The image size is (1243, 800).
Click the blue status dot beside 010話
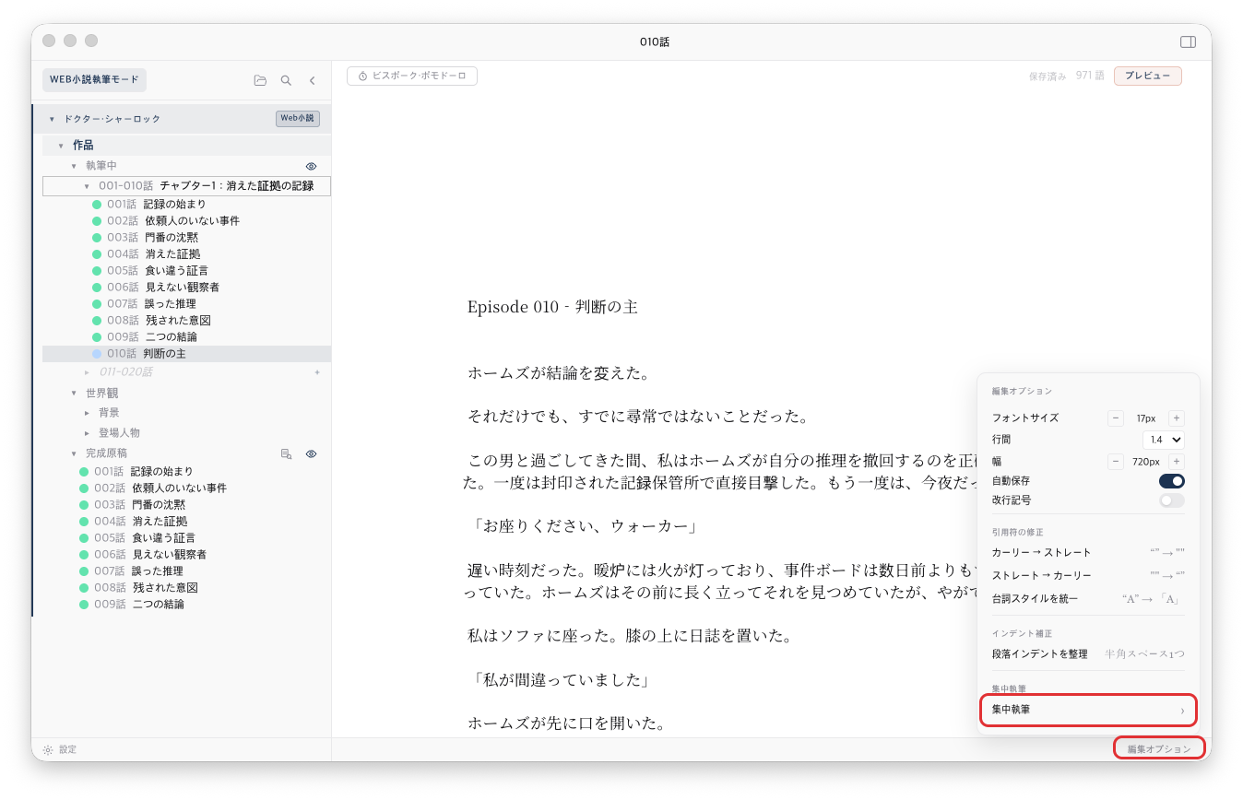tap(97, 354)
